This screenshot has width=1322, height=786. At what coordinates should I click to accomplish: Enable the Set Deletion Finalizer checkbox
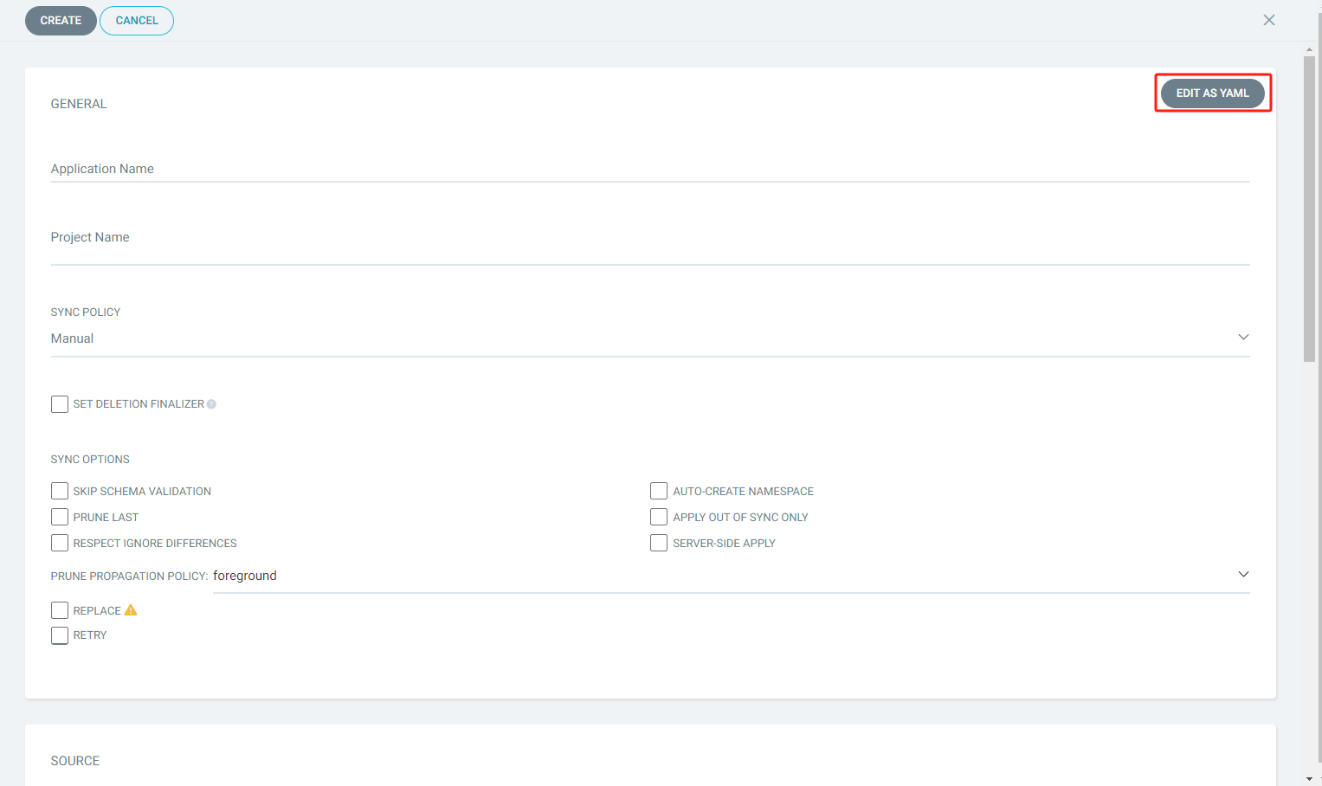pyautogui.click(x=59, y=403)
